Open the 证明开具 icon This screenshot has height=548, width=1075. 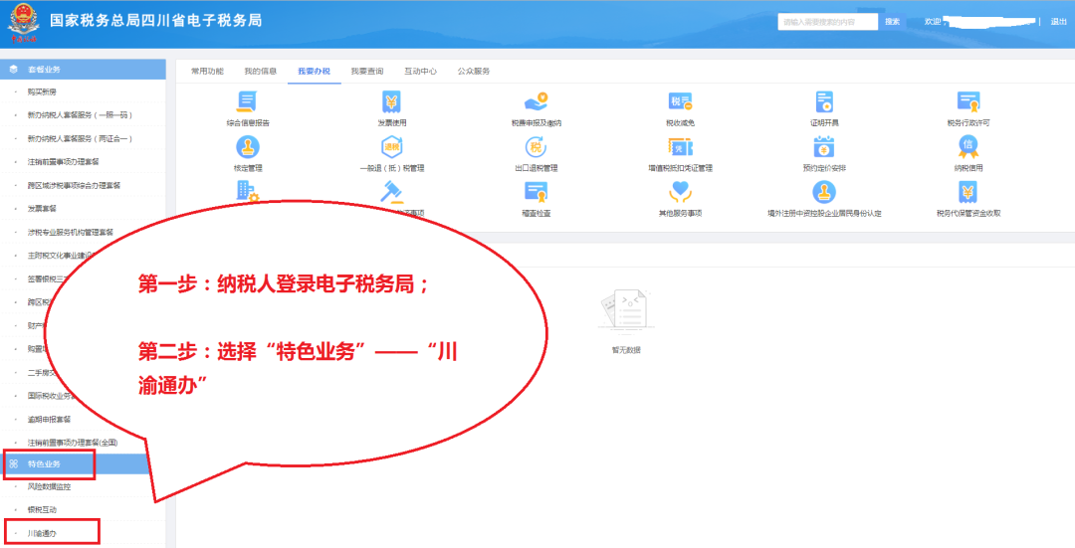(x=824, y=102)
